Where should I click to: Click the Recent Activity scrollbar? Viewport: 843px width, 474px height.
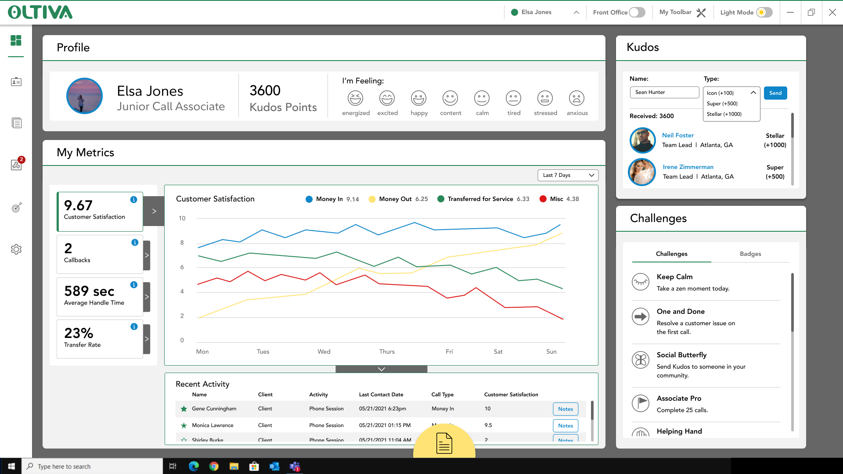[592, 411]
